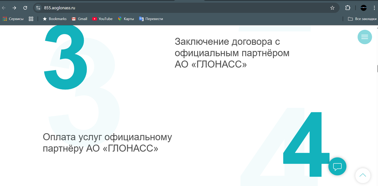This screenshot has width=378, height=186.
Task: Open the chat widget bubble
Action: (x=337, y=167)
